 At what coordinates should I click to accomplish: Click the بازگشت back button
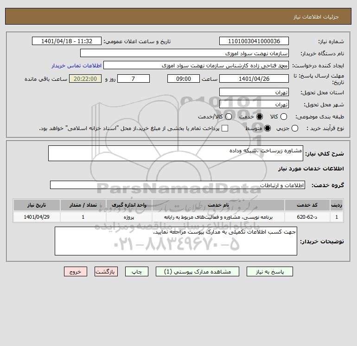click(106, 272)
